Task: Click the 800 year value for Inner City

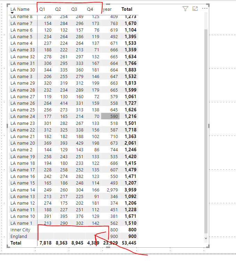Action: click(114, 230)
